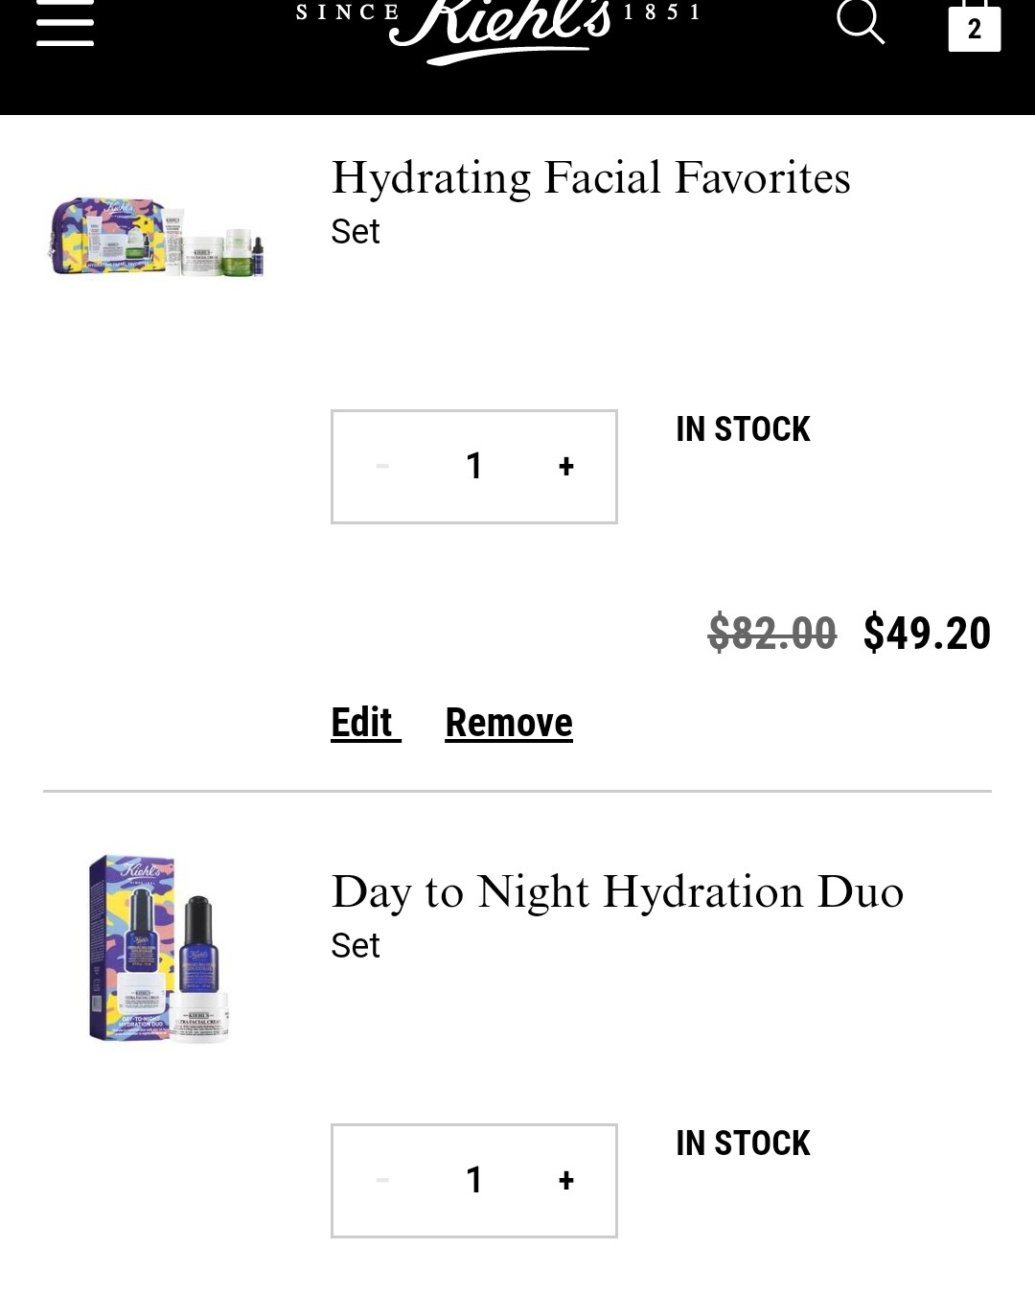Increase Day to Night Hydration Duo quantity

click(566, 1181)
